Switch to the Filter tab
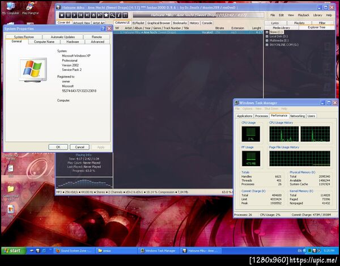Screen dimensions: 340x266 [322, 23]
